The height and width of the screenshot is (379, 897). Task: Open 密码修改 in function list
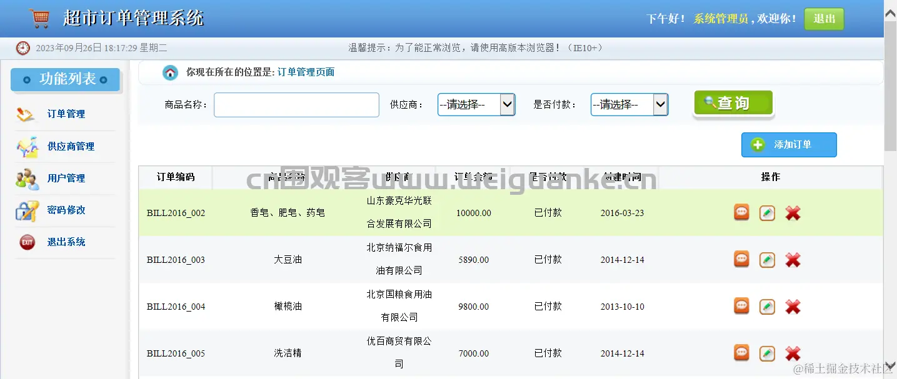tap(66, 210)
